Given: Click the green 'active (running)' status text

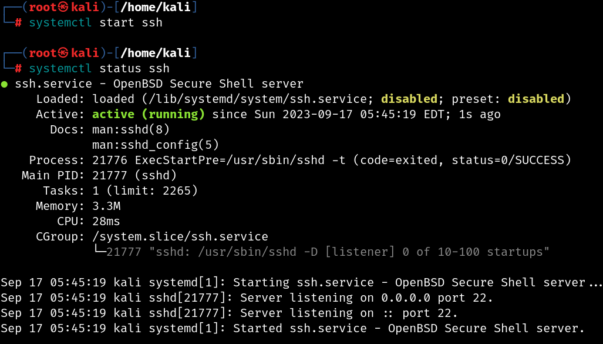Looking at the screenshot, I should click(x=149, y=115).
